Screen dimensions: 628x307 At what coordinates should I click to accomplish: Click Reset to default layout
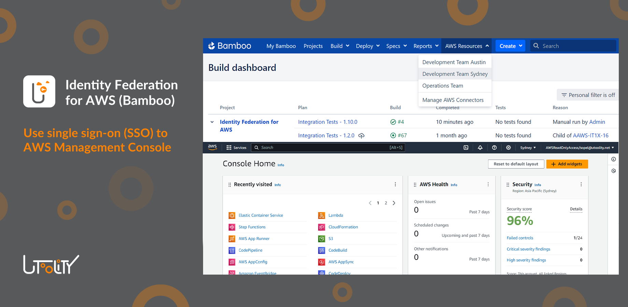click(x=516, y=164)
